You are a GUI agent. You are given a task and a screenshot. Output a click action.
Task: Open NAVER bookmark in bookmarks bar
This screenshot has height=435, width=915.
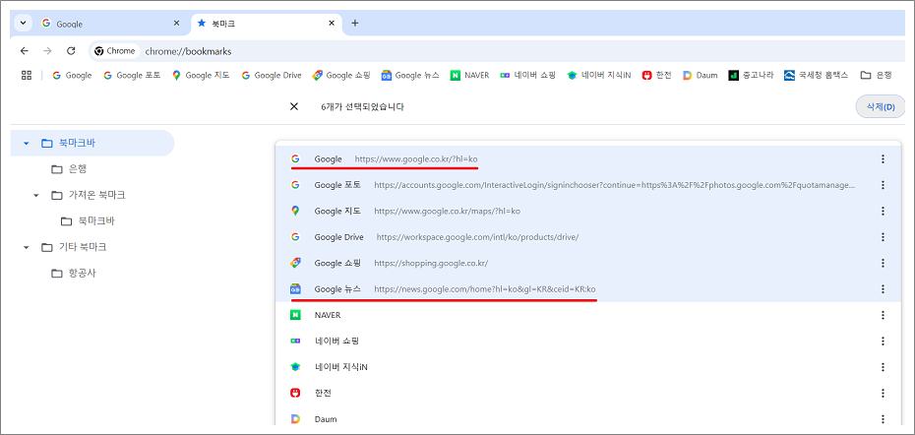[469, 76]
